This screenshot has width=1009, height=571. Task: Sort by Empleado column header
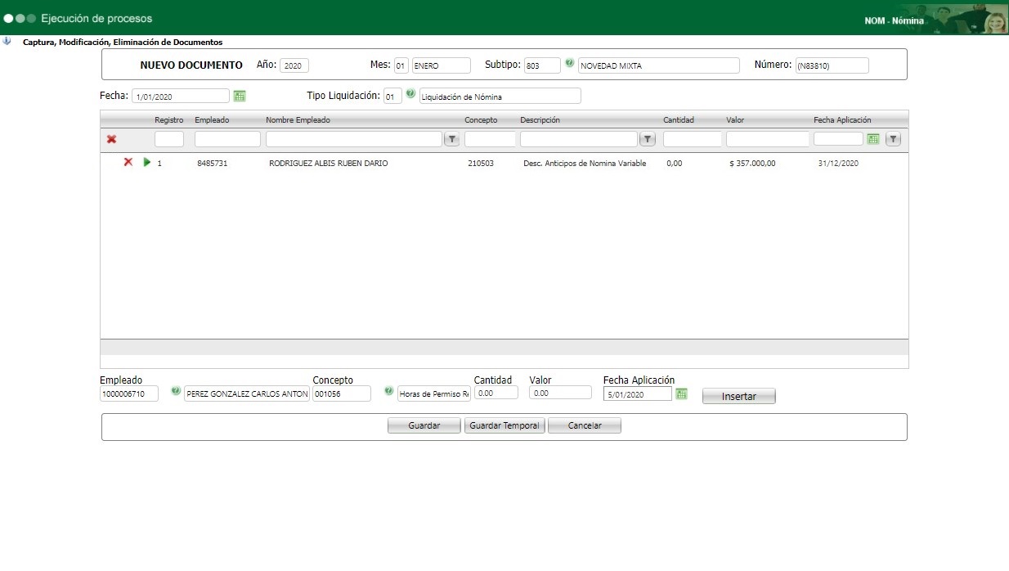tap(212, 120)
